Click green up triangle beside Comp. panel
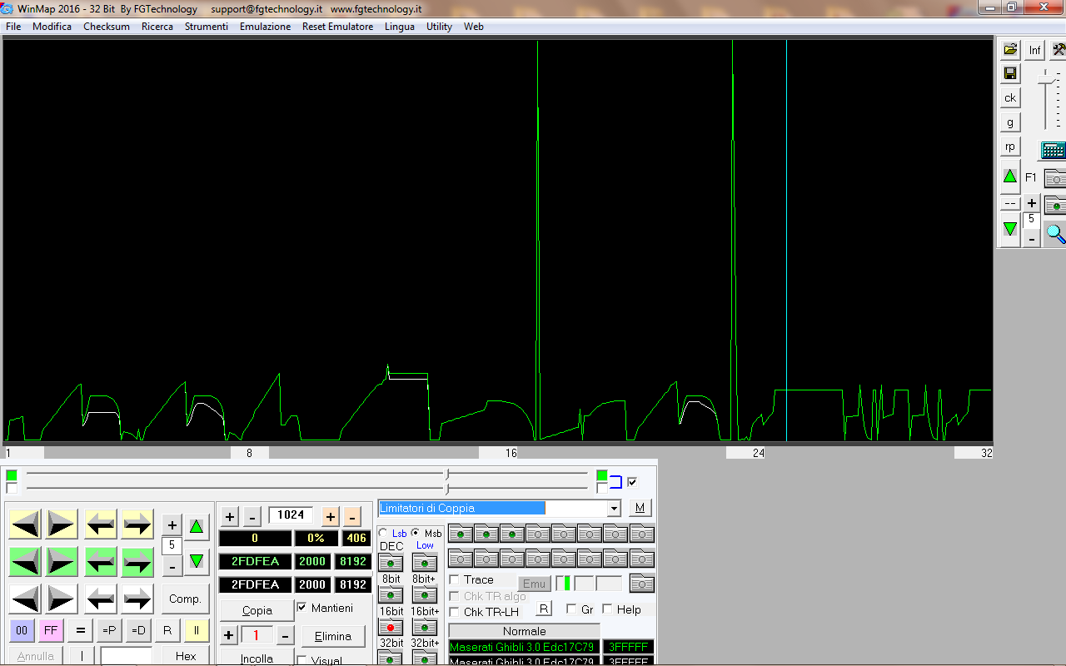1066x666 pixels. click(197, 526)
